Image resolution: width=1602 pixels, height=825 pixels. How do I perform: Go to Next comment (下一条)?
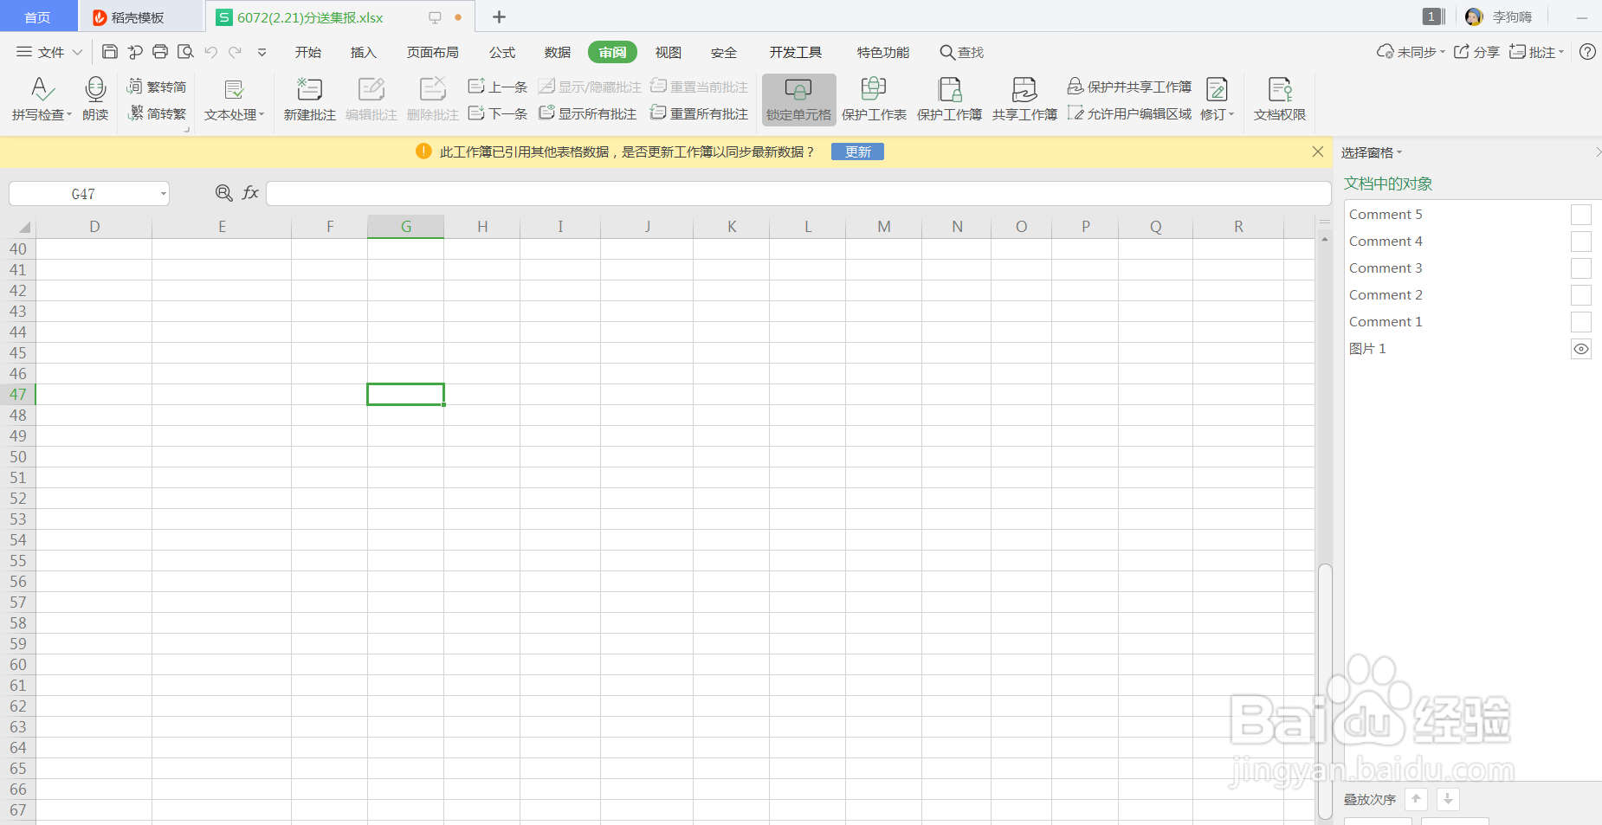[x=498, y=113]
